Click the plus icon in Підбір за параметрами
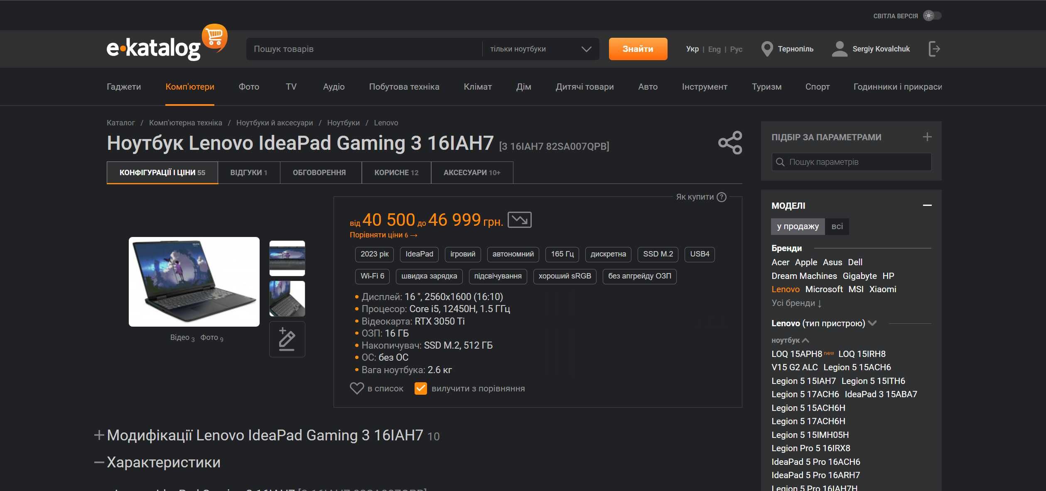 pos(927,137)
